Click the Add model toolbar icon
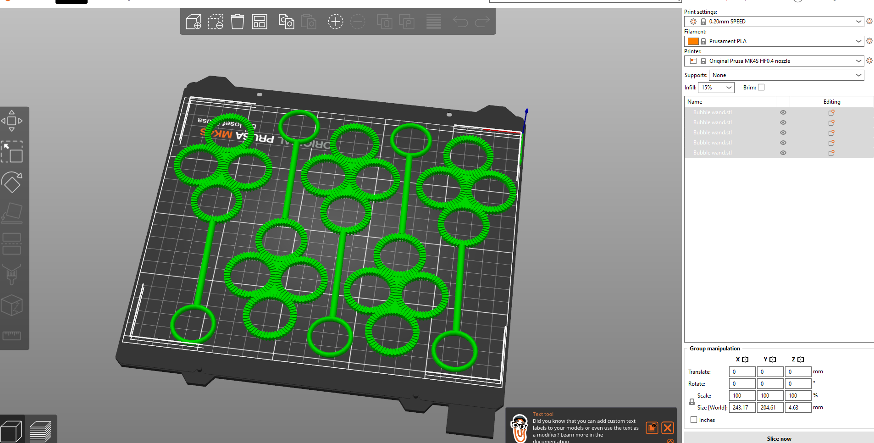Image resolution: width=874 pixels, height=443 pixels. click(x=193, y=22)
